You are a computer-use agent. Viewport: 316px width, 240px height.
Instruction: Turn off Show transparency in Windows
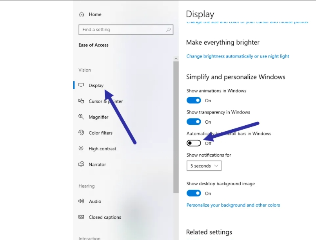click(194, 122)
